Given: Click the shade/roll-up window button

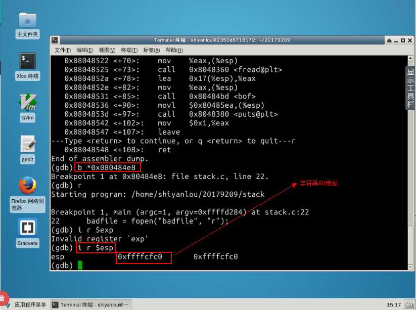Looking at the screenshot, I should (389, 40).
